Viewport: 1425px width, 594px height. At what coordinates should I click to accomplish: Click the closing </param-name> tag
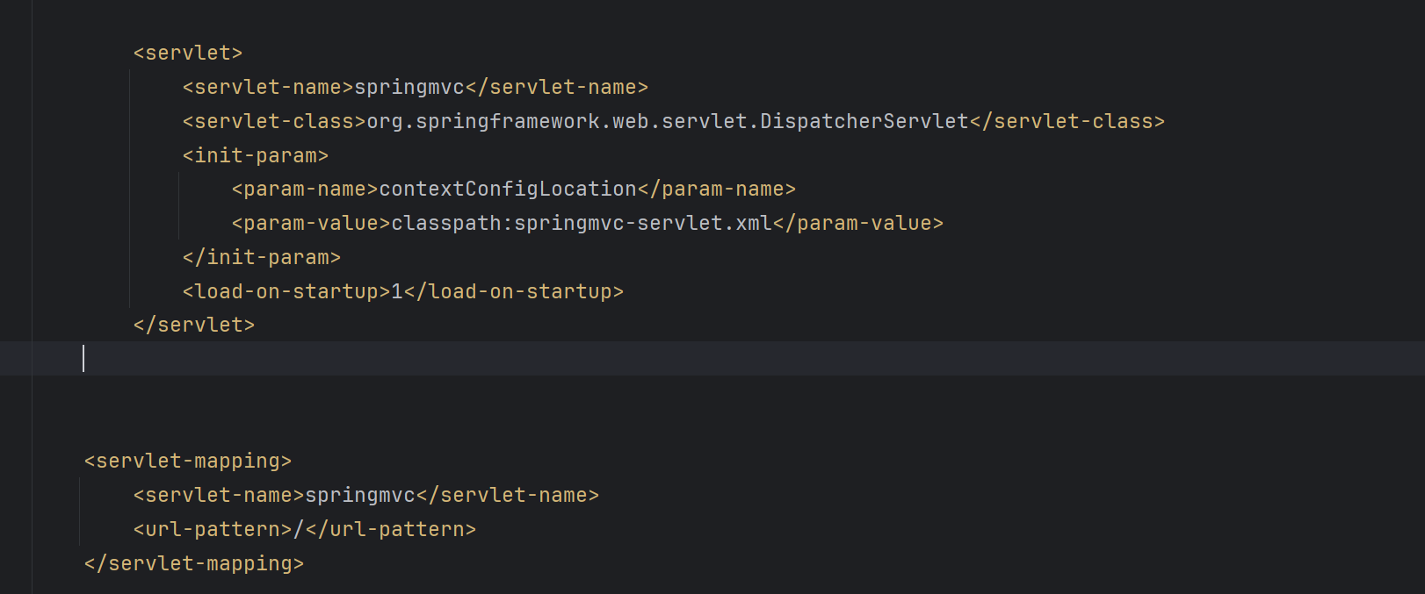click(x=717, y=190)
